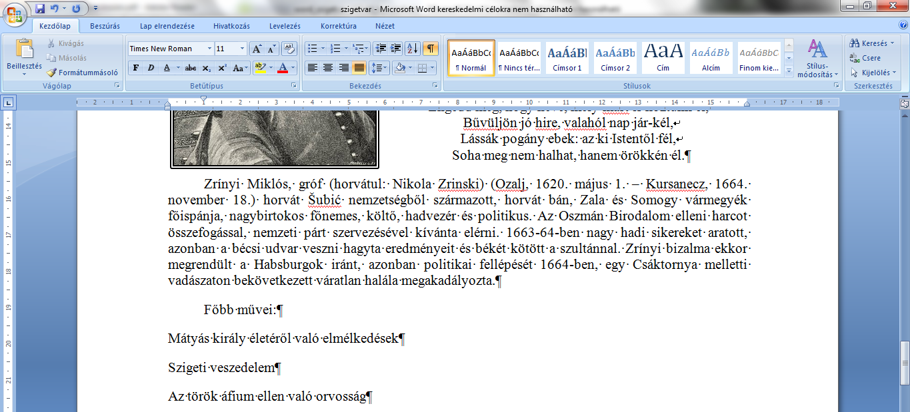Switch to the Korrektúra tab

point(338,26)
